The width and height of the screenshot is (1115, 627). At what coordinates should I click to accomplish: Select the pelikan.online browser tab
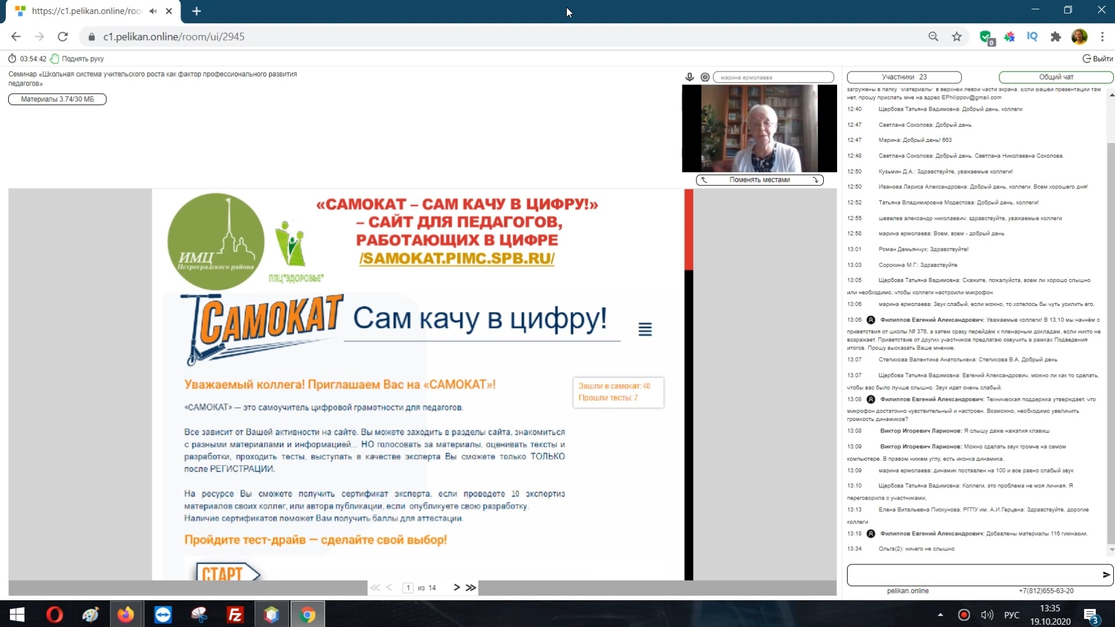click(x=93, y=11)
